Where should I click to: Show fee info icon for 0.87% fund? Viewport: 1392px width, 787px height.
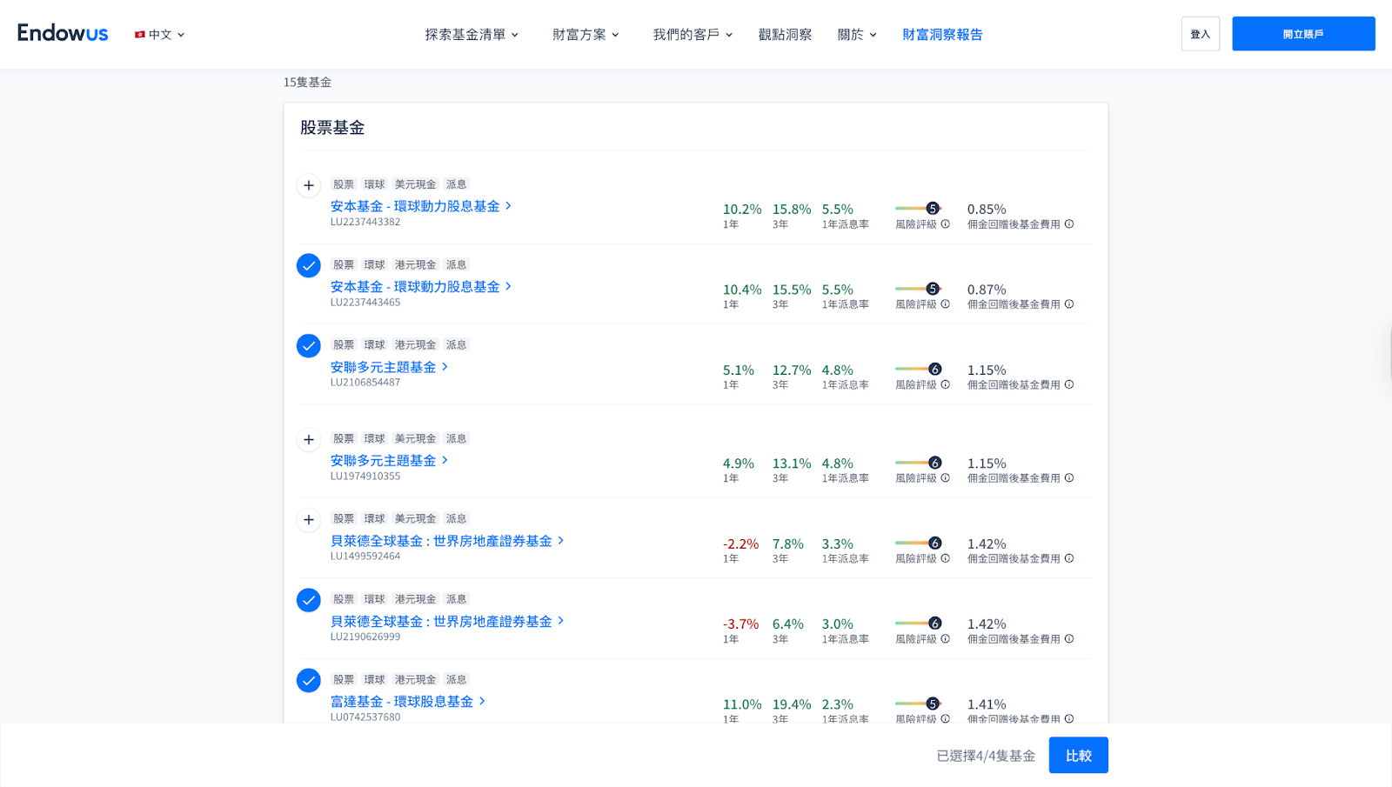(x=1069, y=304)
